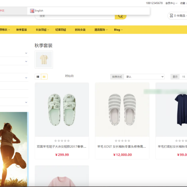The image size is (187, 187).
Task: Open 时尚女装 navigation menu item
Action: pyautogui.click(x=80, y=30)
